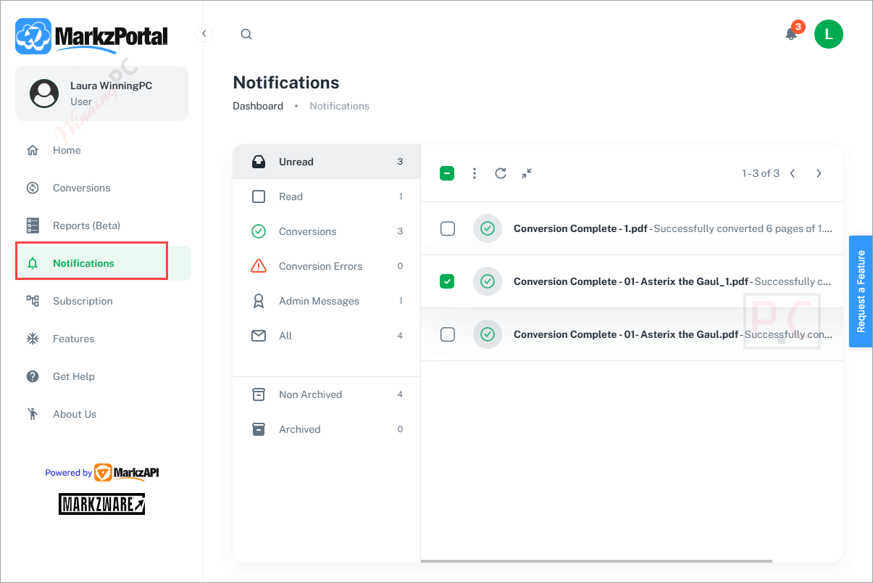
Task: Click the Markzware logo
Action: [102, 504]
